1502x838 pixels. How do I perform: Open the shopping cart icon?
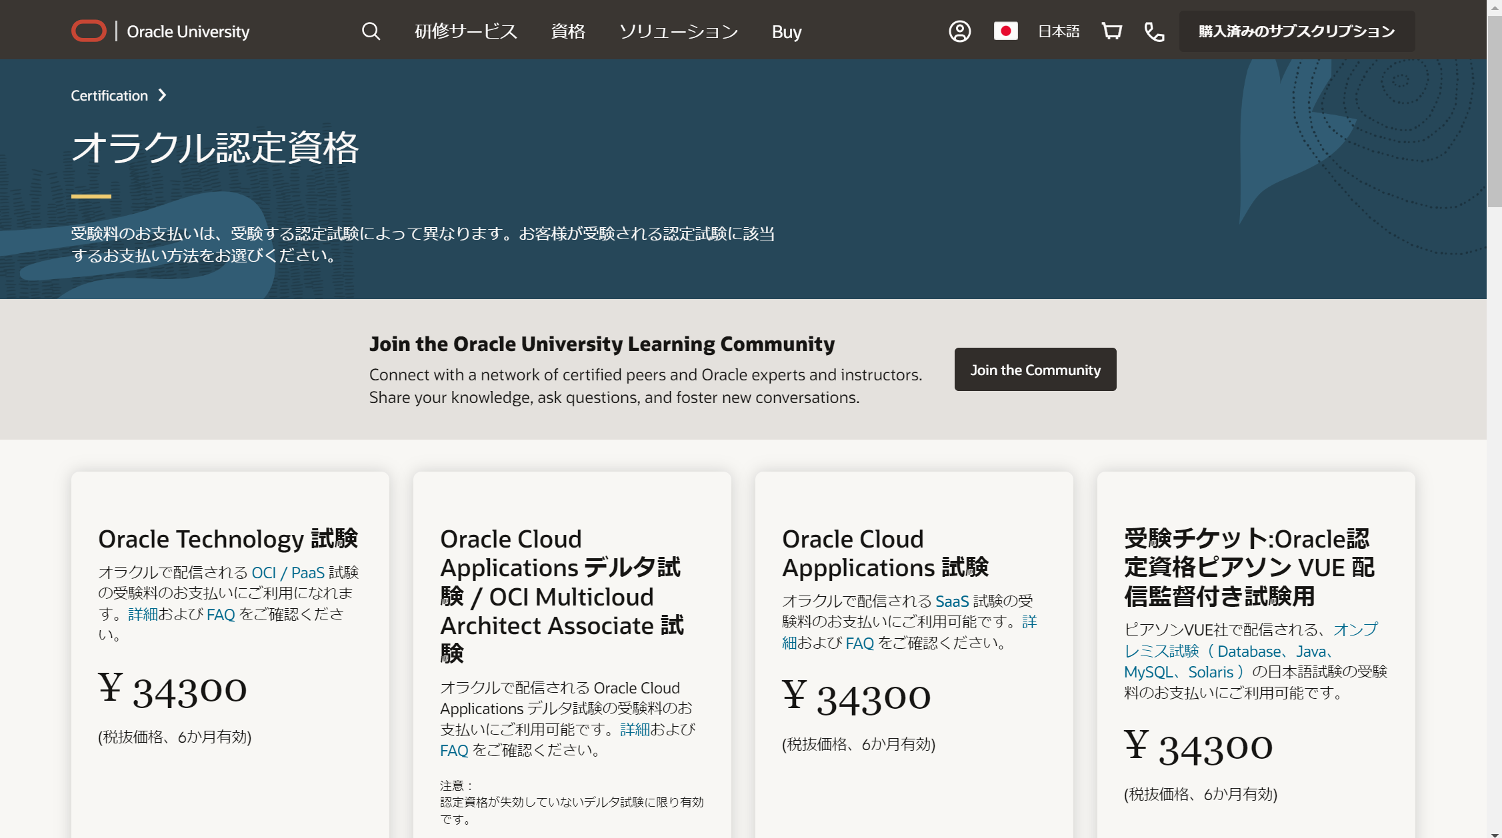1111,31
